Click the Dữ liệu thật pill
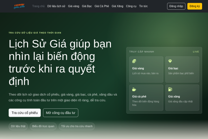This screenshot has height=139, width=208. point(18,126)
